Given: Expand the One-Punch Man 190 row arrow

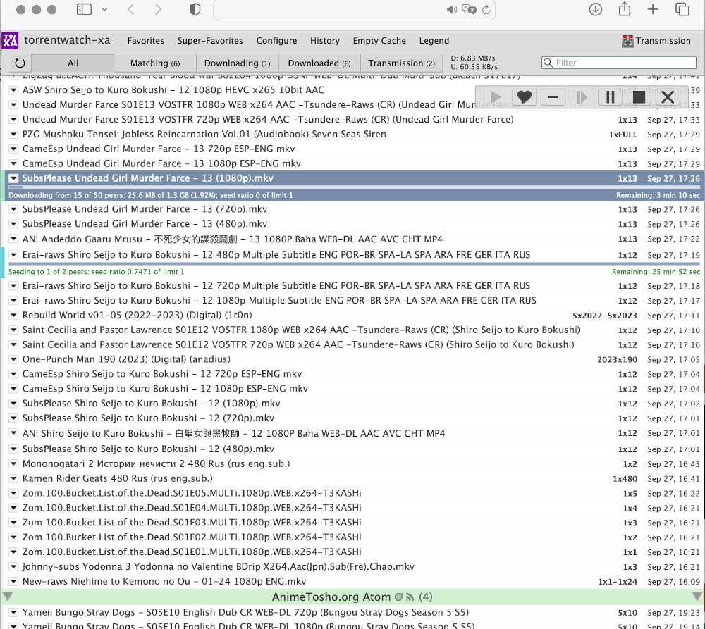Looking at the screenshot, I should coord(13,359).
